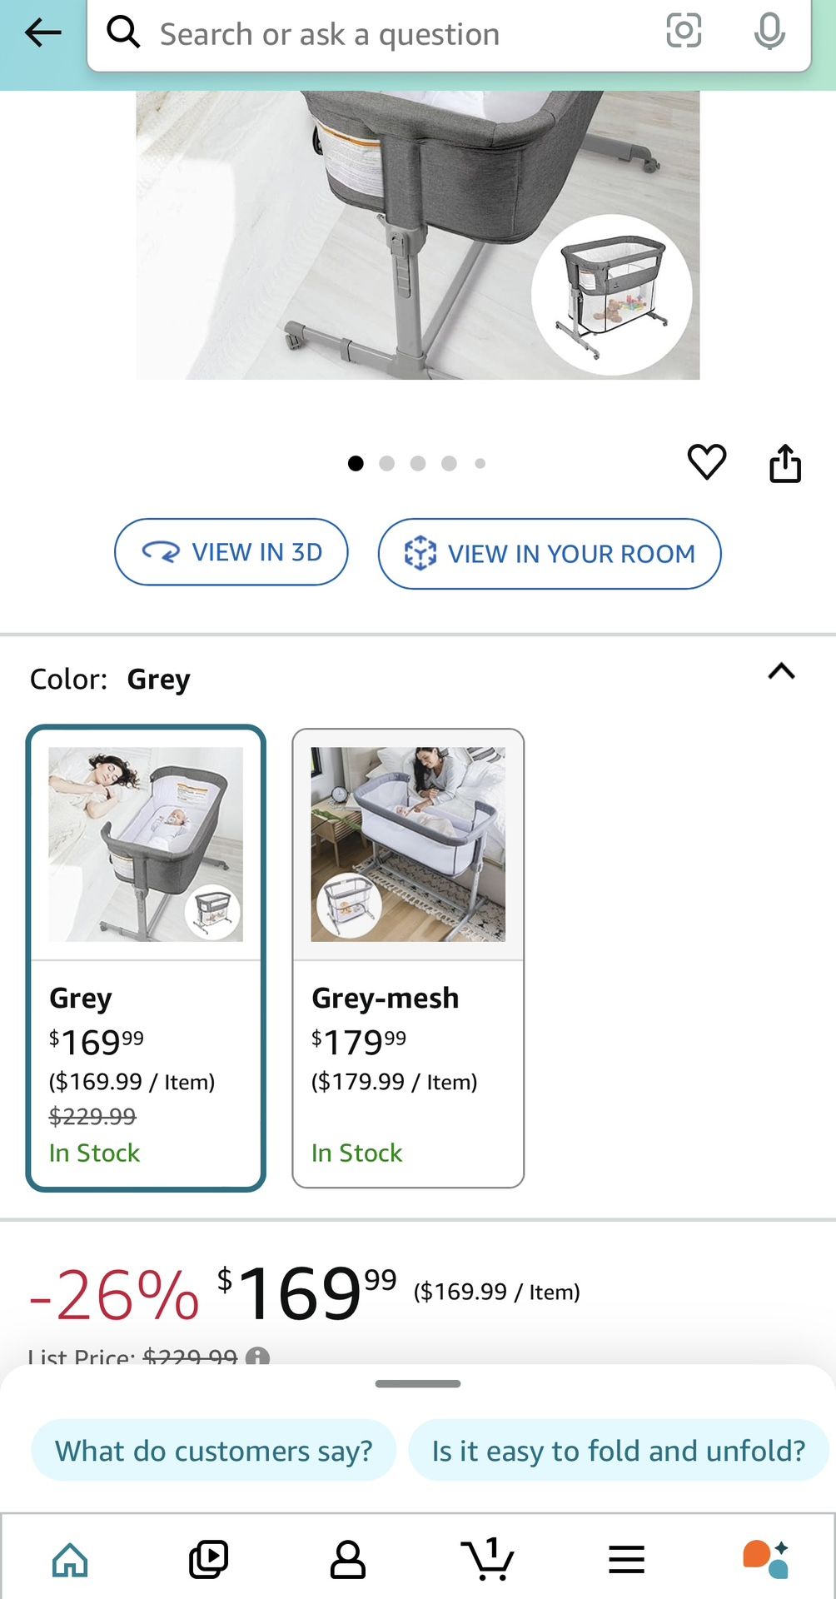Add bassinet to wish list heart
This screenshot has width=836, height=1599.
click(706, 461)
